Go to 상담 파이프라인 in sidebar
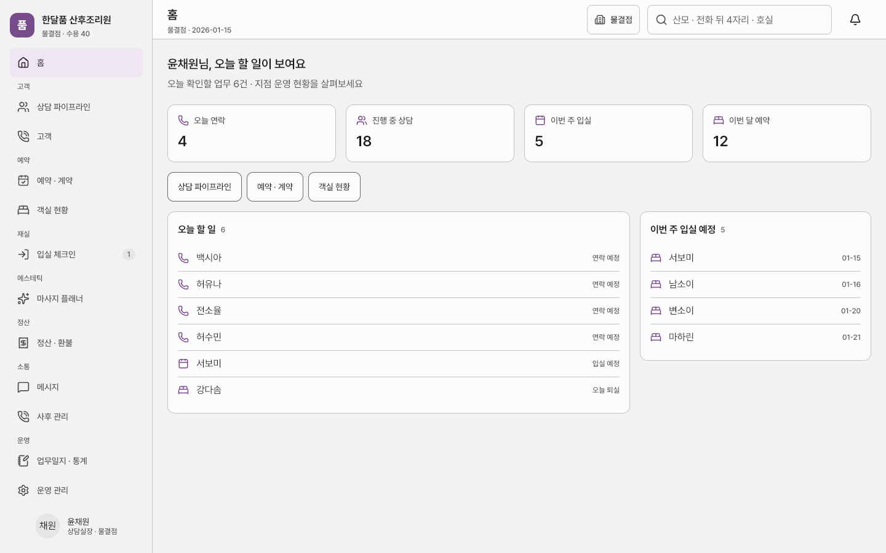This screenshot has width=886, height=553. click(76, 107)
